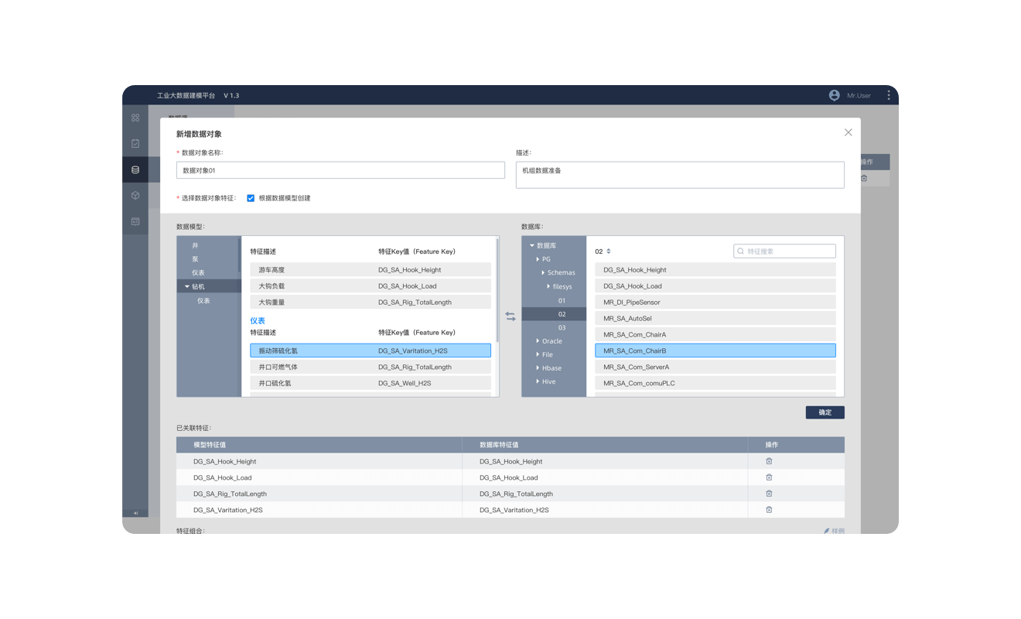Expand the Hbase tree node
Image resolution: width=1021 pixels, height=619 pixels.
(538, 368)
